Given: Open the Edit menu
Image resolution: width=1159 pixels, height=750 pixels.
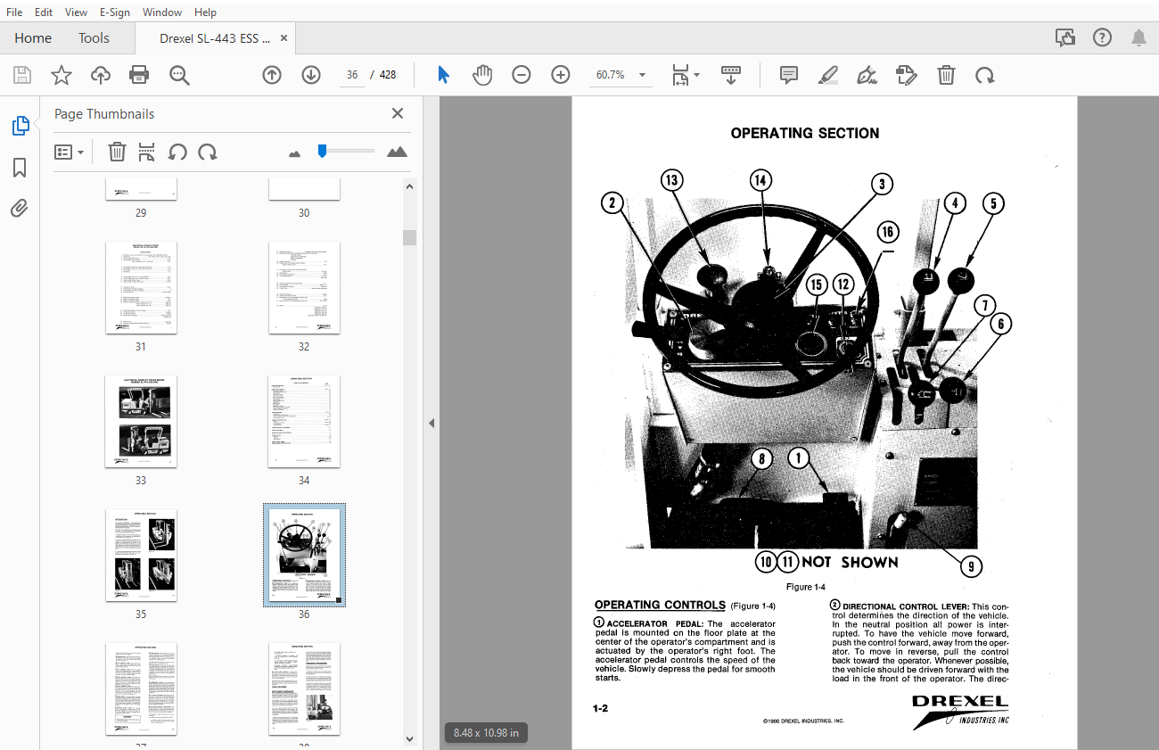Looking at the screenshot, I should point(44,12).
